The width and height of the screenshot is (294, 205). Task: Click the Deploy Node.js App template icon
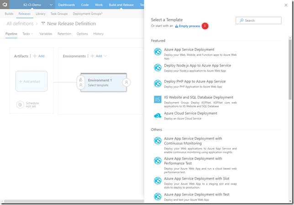point(157,67)
